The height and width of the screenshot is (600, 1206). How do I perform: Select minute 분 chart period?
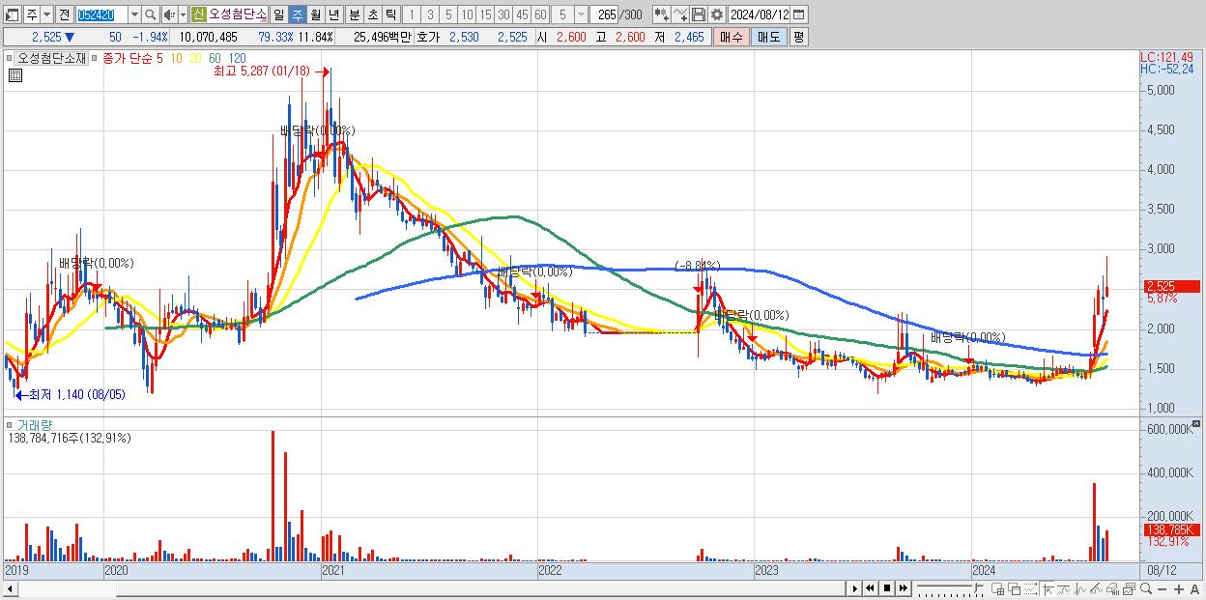(354, 14)
